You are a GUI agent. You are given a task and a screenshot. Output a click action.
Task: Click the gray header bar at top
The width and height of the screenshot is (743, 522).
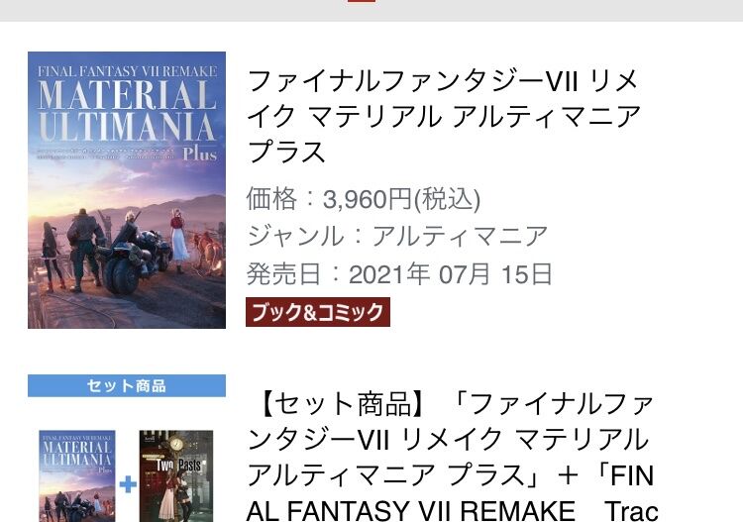click(371, 11)
